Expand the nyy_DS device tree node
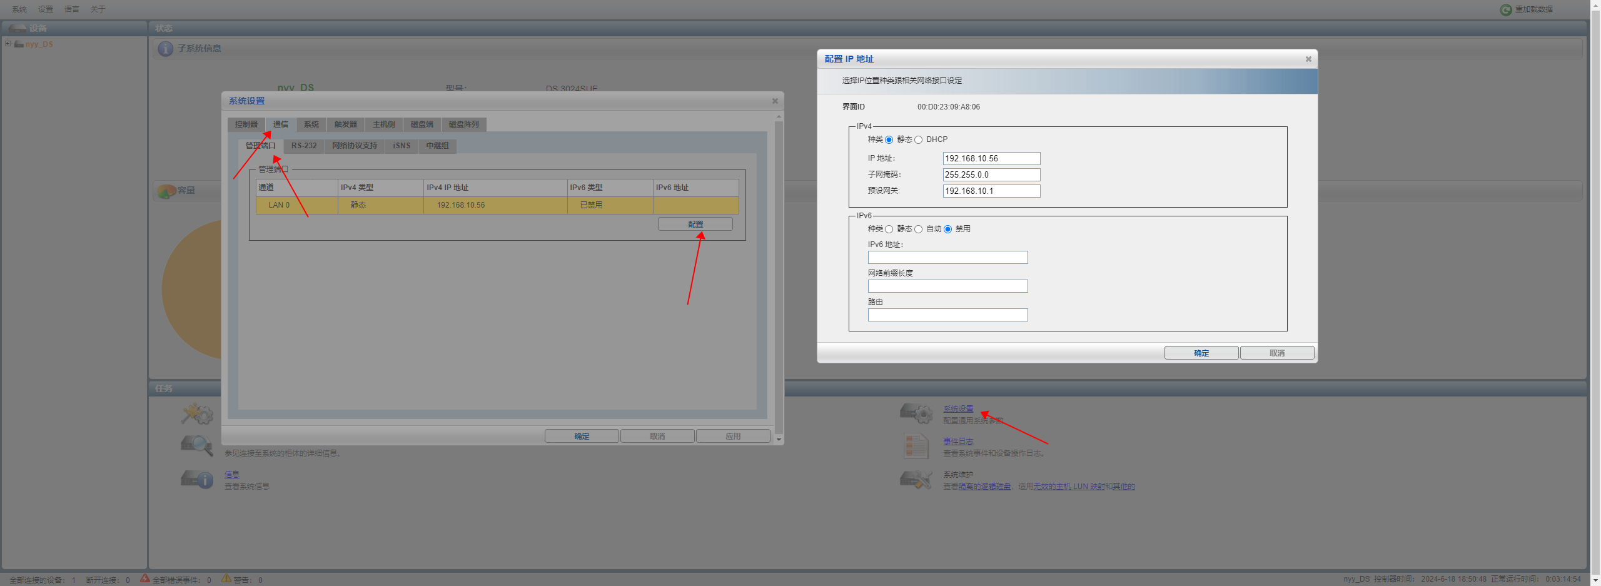Image resolution: width=1601 pixels, height=586 pixels. pos(8,44)
